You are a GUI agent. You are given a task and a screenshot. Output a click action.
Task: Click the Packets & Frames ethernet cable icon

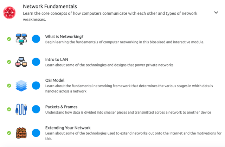[x=21, y=109]
